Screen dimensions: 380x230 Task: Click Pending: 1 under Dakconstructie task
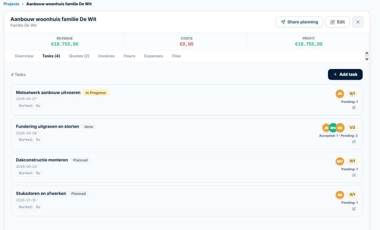(349, 169)
